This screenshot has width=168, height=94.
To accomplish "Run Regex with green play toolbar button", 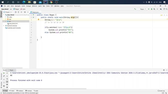I will point(149,9).
